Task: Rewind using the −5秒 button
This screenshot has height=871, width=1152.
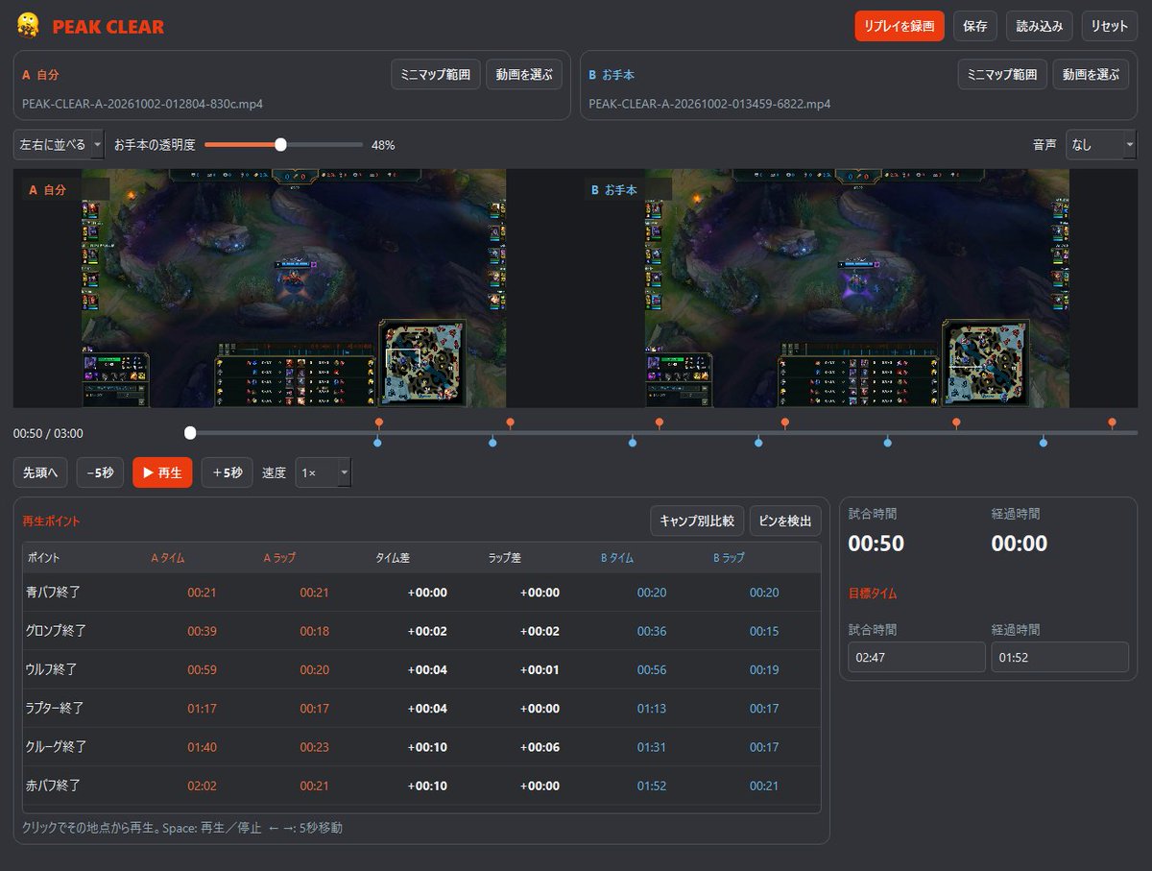Action: pyautogui.click(x=100, y=472)
